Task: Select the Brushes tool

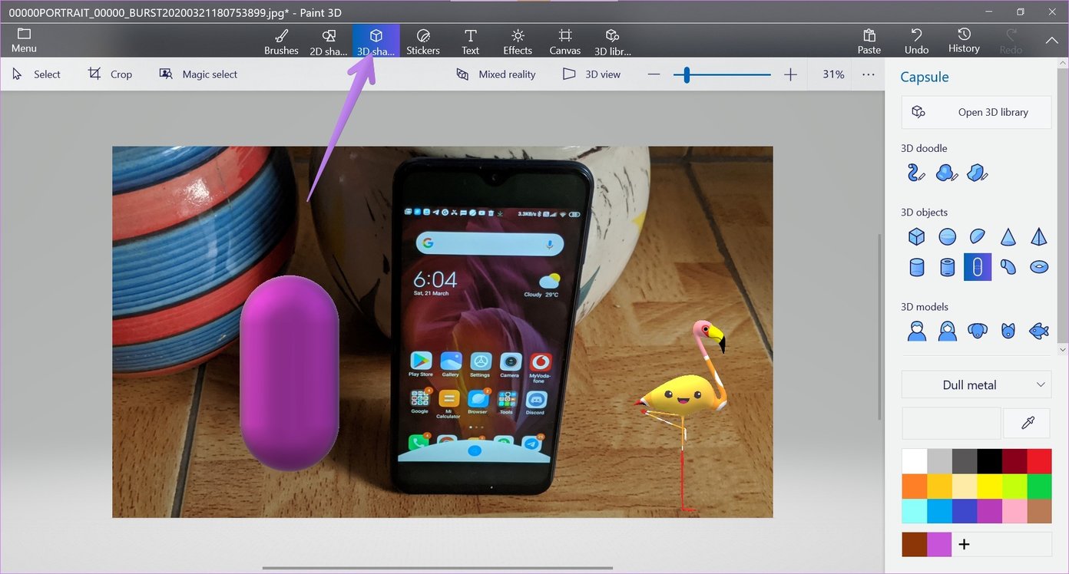Action: click(x=281, y=40)
